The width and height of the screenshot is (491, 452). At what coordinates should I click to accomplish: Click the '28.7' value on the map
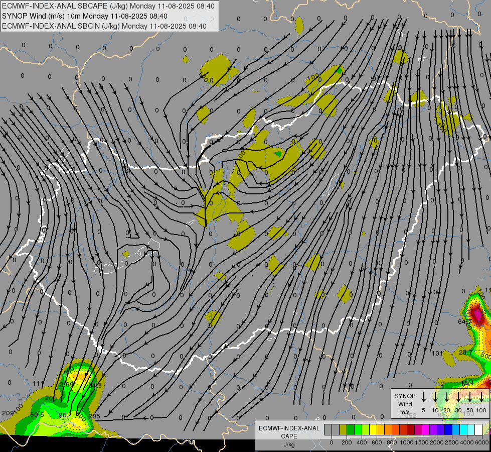(x=466, y=353)
